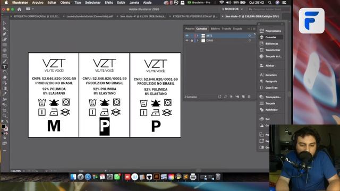
Task: Open the Transformar panel in dock
Action: pyautogui.click(x=271, y=50)
